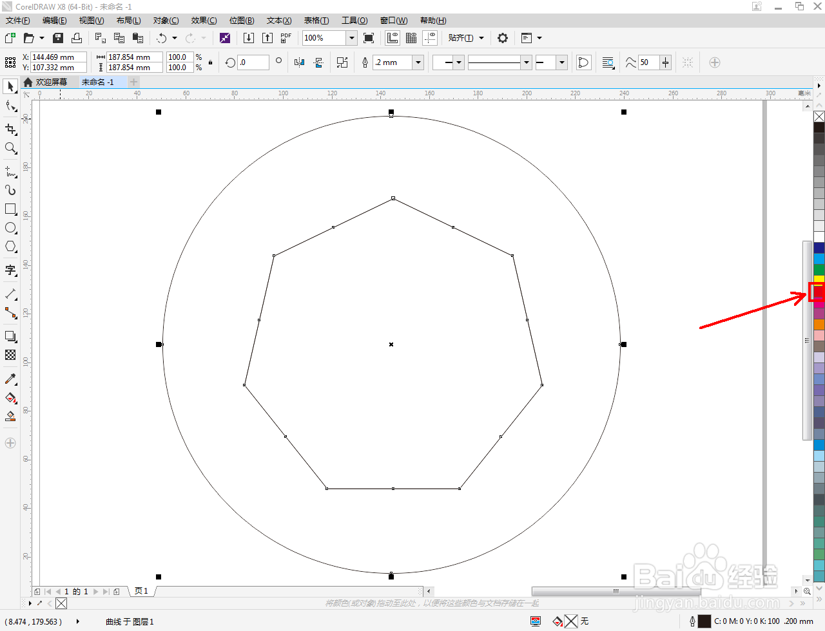825x631 pixels.
Task: Print the document
Action: [76, 38]
